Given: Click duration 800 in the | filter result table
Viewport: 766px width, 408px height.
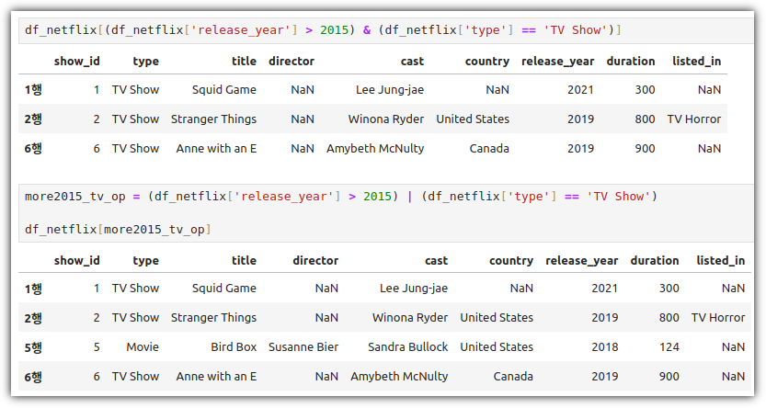Looking at the screenshot, I should click(x=669, y=318).
